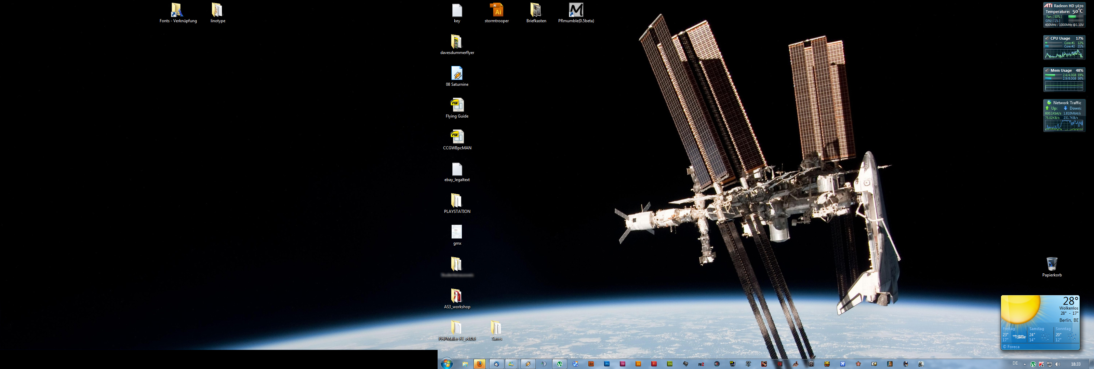
Task: Launch InDesign from the taskbar
Action: pos(623,364)
